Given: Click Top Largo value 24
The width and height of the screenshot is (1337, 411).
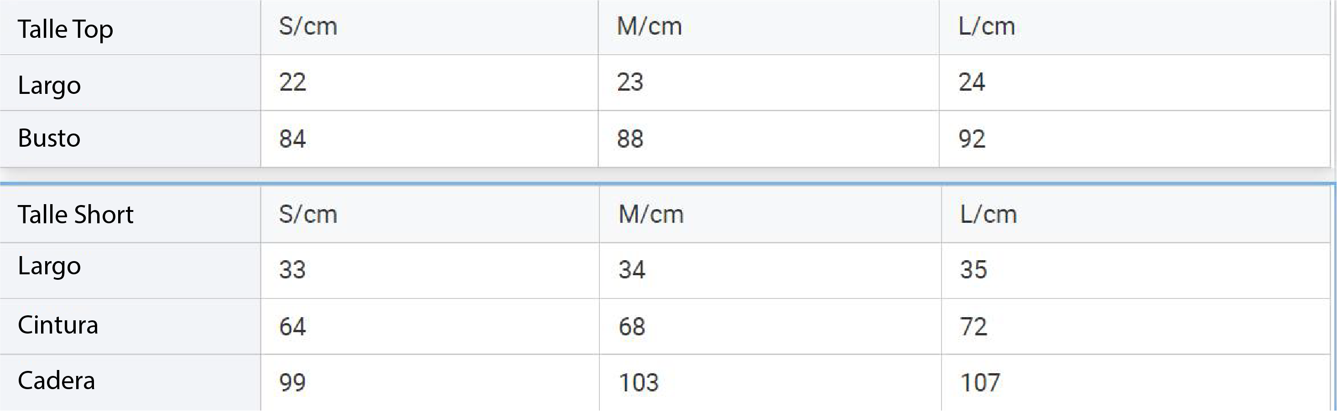Looking at the screenshot, I should (x=972, y=82).
